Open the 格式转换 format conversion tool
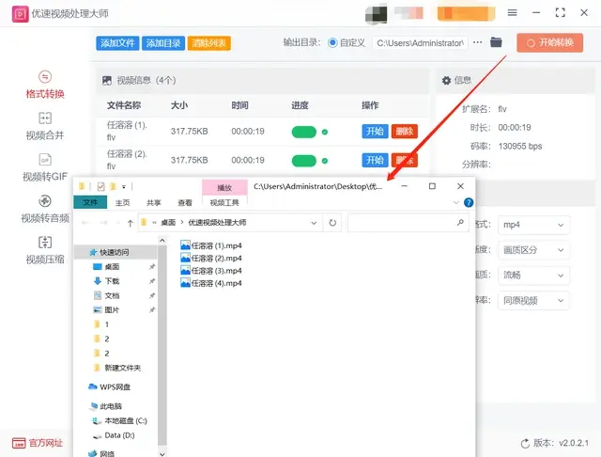Screen dimensions: 601x457 tap(45, 85)
